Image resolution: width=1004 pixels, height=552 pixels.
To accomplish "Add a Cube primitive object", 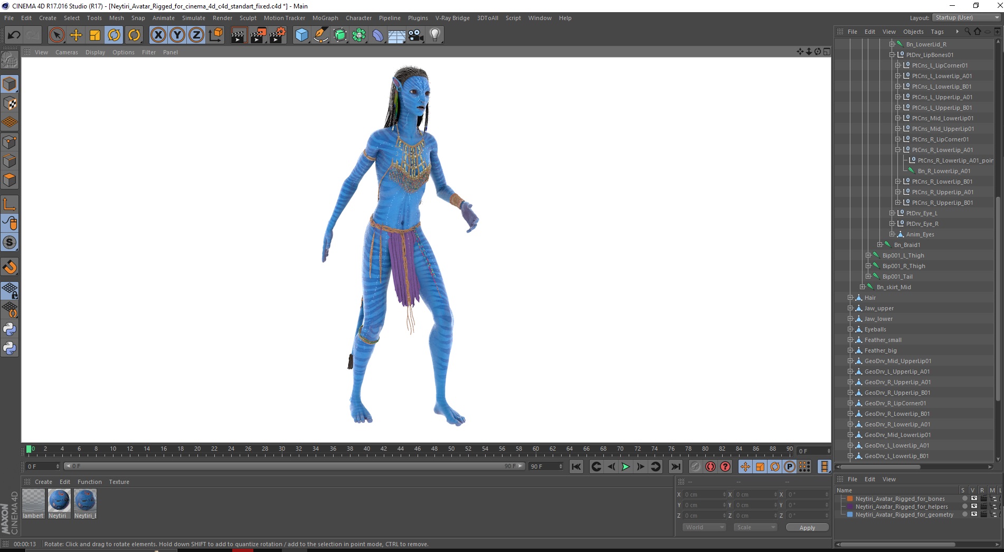I will pos(301,35).
